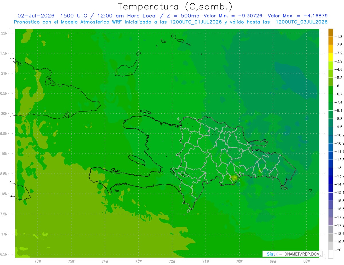Click the 'Valor Max. = -4.16879' value
The height and width of the screenshot is (265, 344).
[x=298, y=16]
